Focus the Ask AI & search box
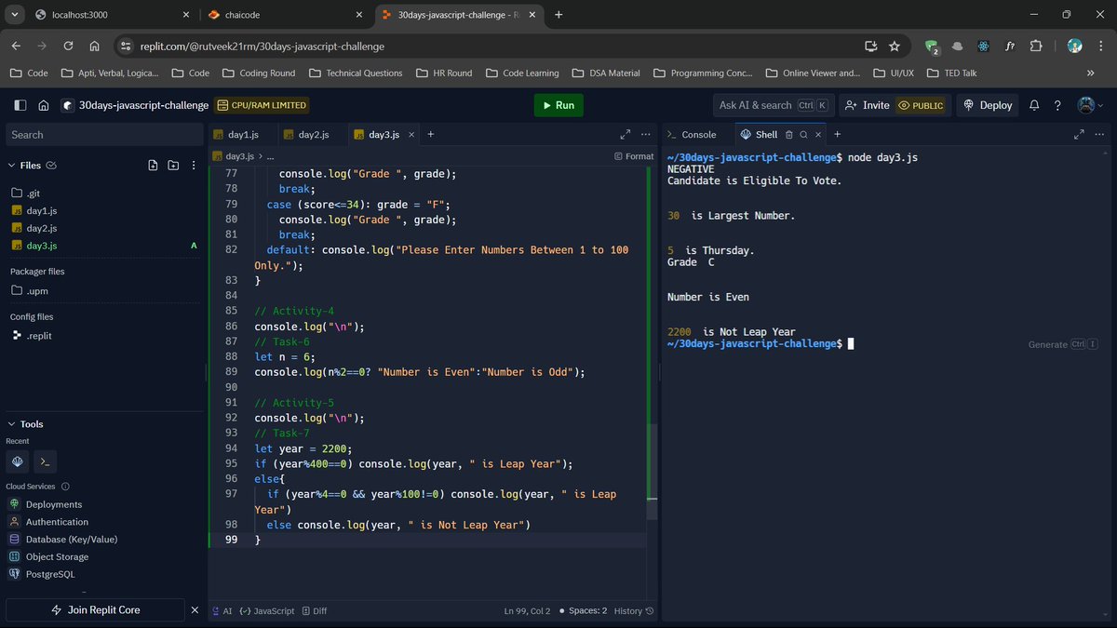 pyautogui.click(x=773, y=105)
